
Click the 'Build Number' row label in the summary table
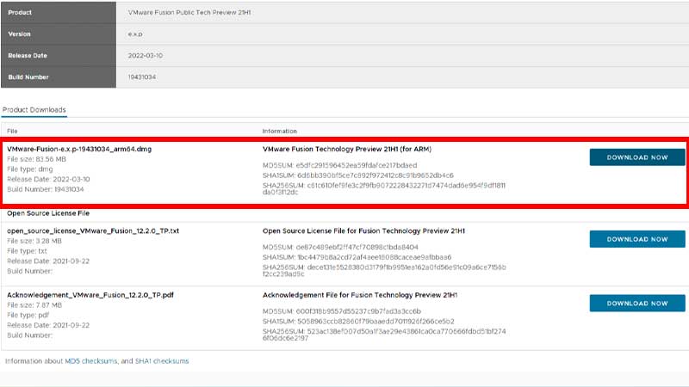pos(28,77)
